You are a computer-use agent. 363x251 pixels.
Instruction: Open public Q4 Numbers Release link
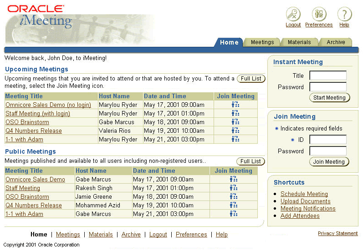(x=34, y=205)
